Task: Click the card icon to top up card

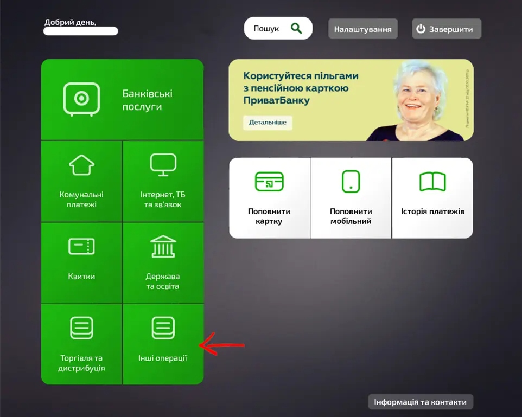Action: pos(269,181)
